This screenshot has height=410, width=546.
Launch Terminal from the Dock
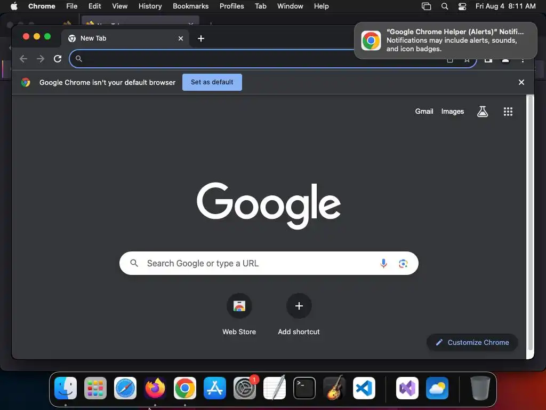304,388
